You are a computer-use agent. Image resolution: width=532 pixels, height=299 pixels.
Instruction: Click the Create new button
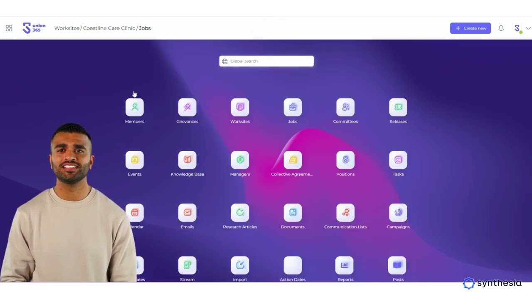pos(470,28)
